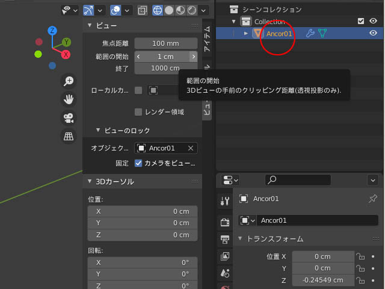The image size is (385, 289).
Task: Toggle the gizmo display button
Action: pos(88,10)
